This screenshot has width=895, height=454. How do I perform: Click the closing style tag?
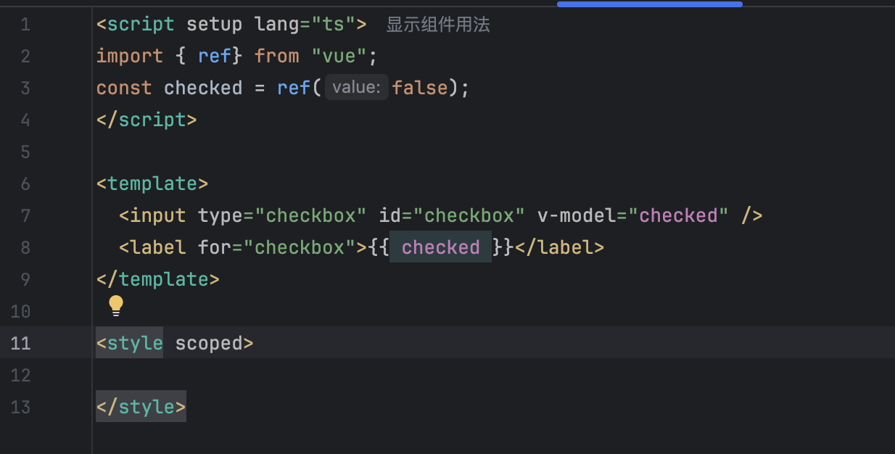[141, 407]
